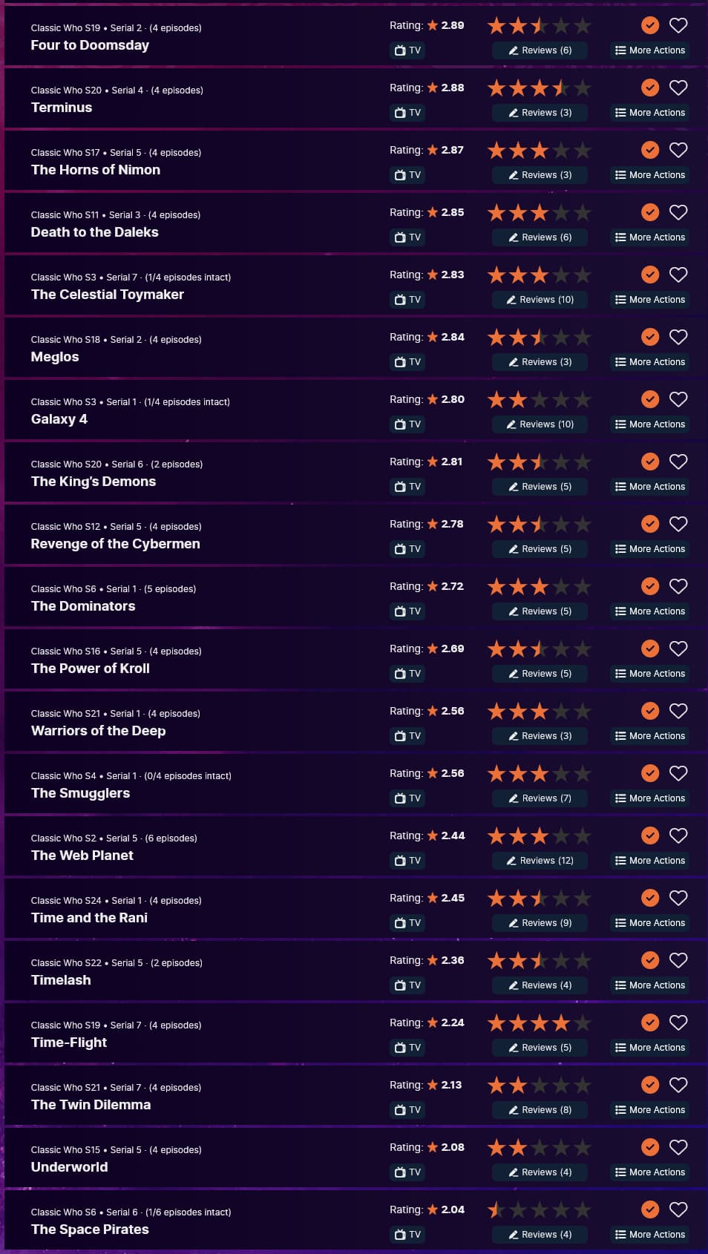Toggle watched checkmark for Death to the Daleks
Screen dimensions: 708x1254
650,212
